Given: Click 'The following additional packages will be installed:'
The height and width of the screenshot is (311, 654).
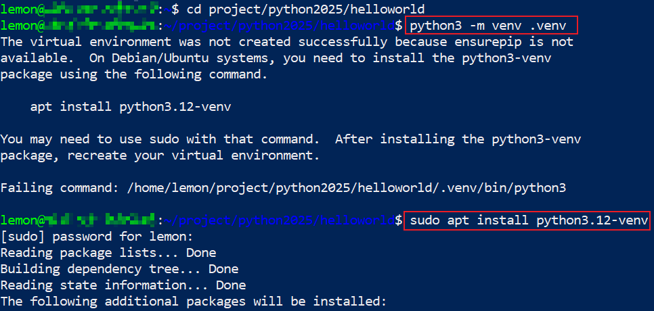Looking at the screenshot, I should point(194,302).
